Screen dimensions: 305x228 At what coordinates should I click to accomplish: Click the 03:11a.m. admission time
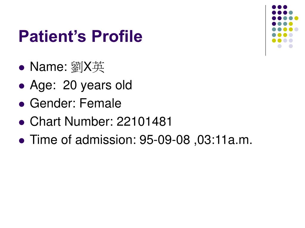[225, 140]
